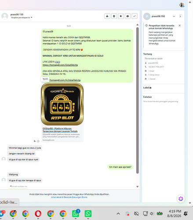Click message Id gua di qq star kenapa di apus
193x220 pixels.
point(25,180)
